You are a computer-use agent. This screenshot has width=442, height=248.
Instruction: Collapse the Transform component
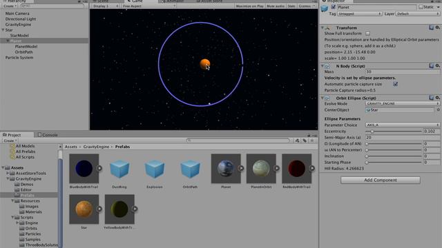323,28
